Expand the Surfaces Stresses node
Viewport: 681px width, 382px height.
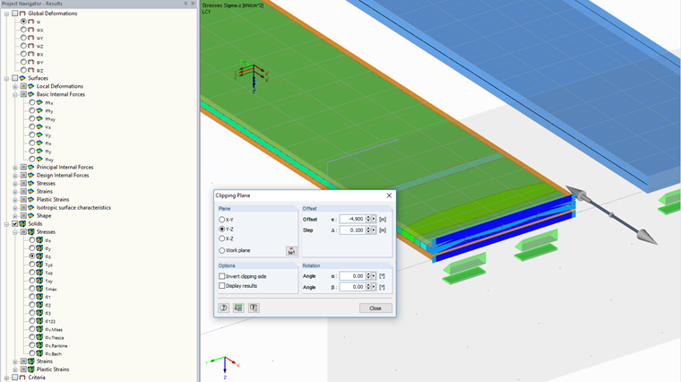[x=15, y=184]
